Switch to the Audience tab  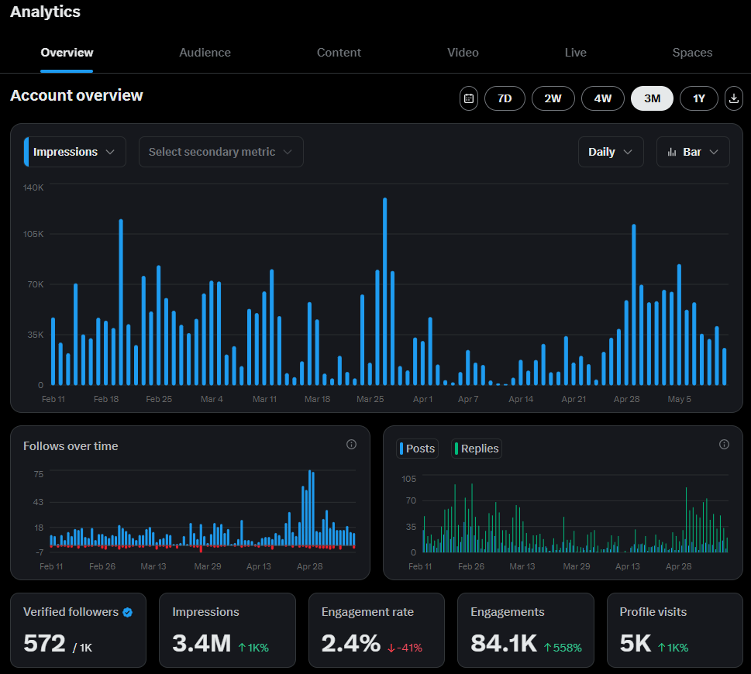(205, 53)
